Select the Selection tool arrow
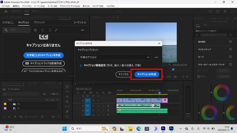This screenshot has width=237, height=133. [67, 87]
